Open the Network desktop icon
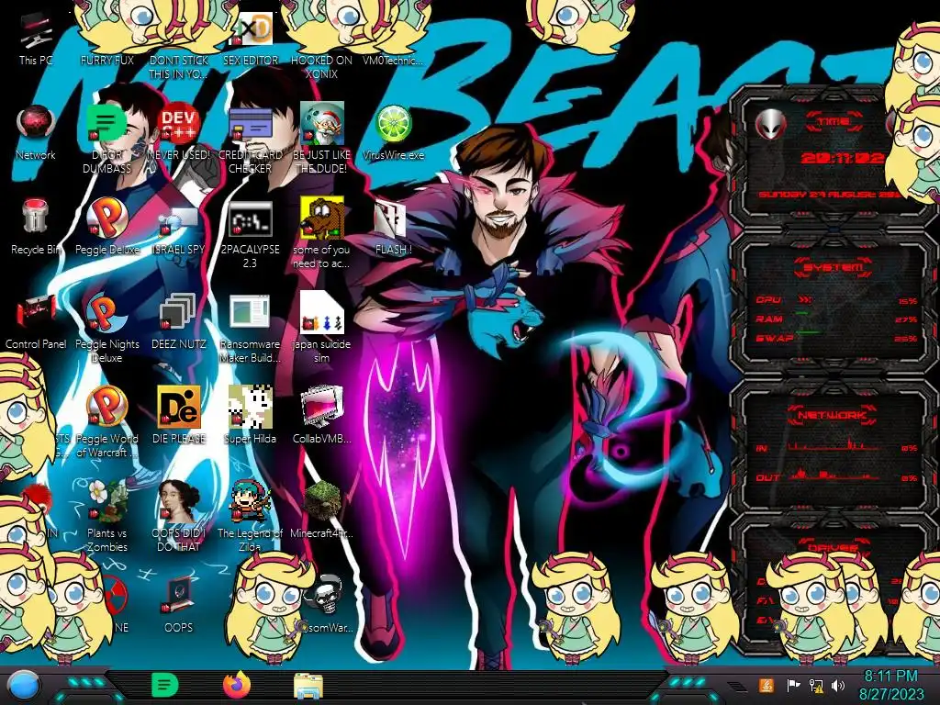Image resolution: width=940 pixels, height=705 pixels. click(36, 133)
